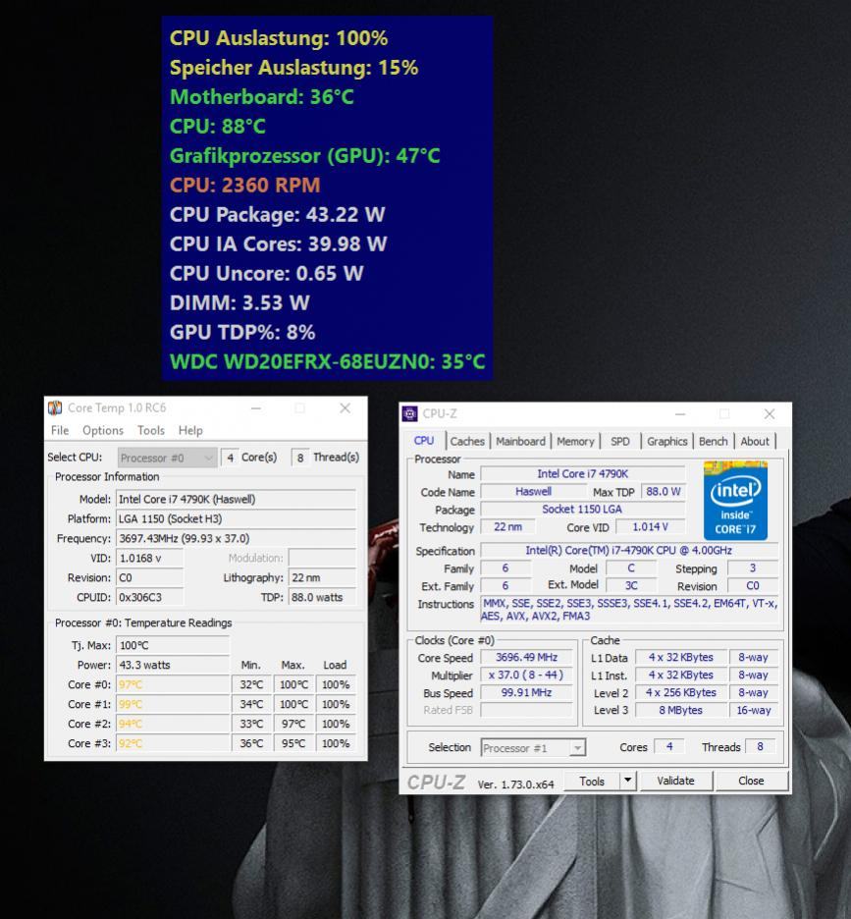Click the VID value '1.0168 v'
This screenshot has height=919, width=851.
pos(149,558)
